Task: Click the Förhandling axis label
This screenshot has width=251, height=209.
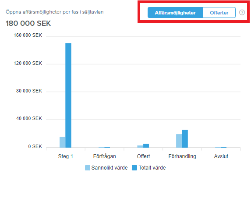Action: 182,156
